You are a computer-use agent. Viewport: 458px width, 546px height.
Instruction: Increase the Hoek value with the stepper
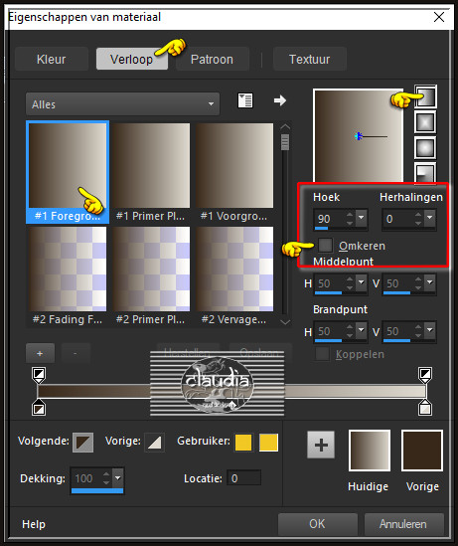pyautogui.click(x=350, y=214)
